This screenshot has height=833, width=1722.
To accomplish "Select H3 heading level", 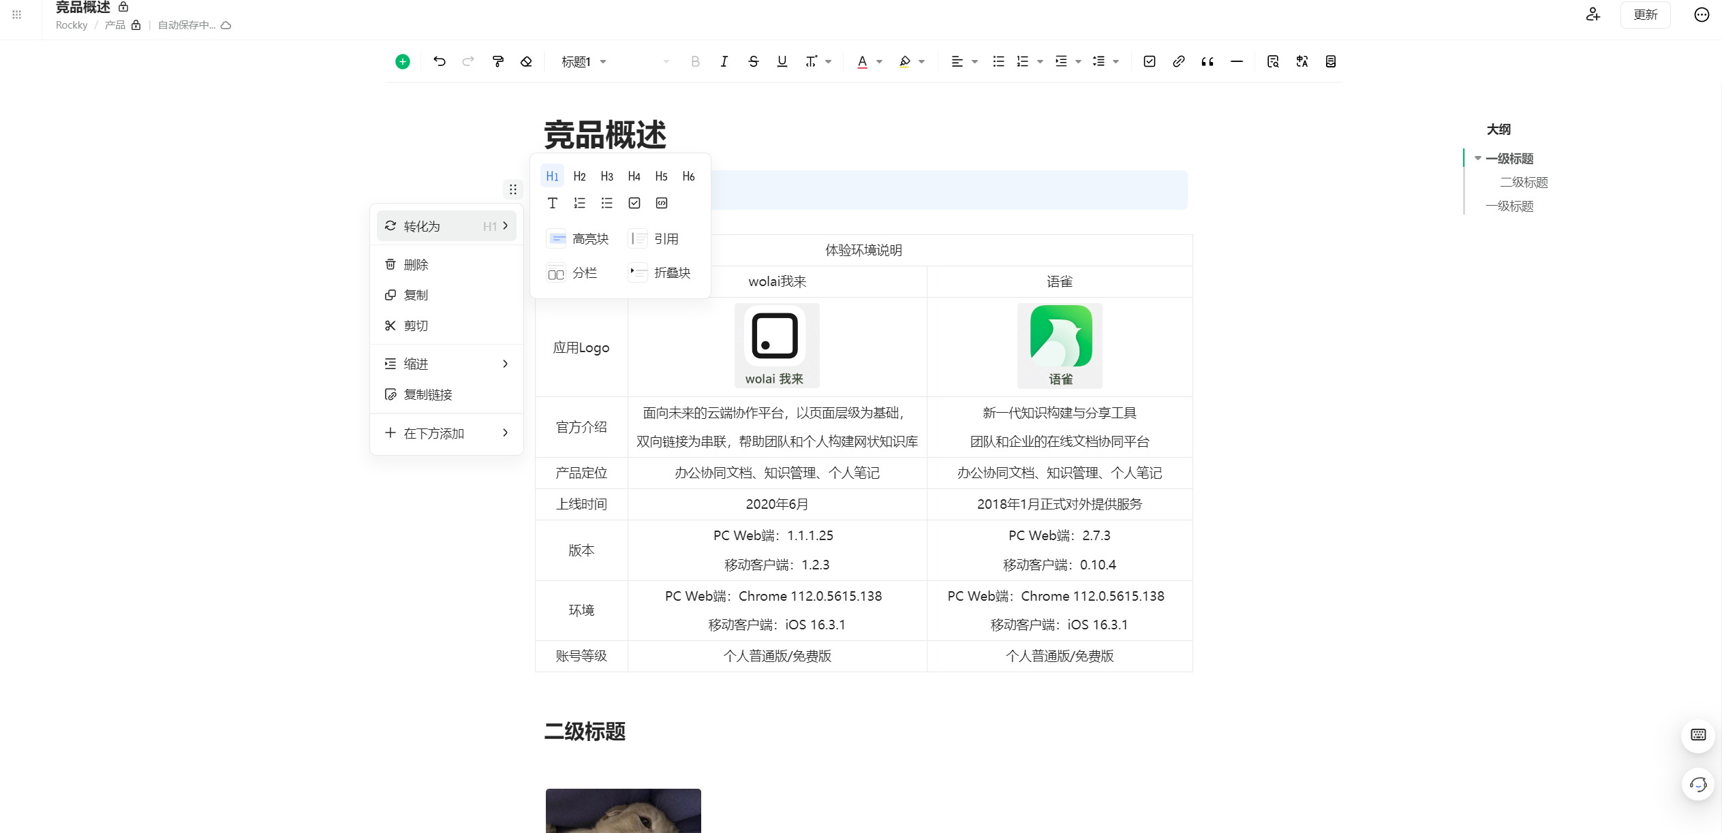I will (x=607, y=176).
